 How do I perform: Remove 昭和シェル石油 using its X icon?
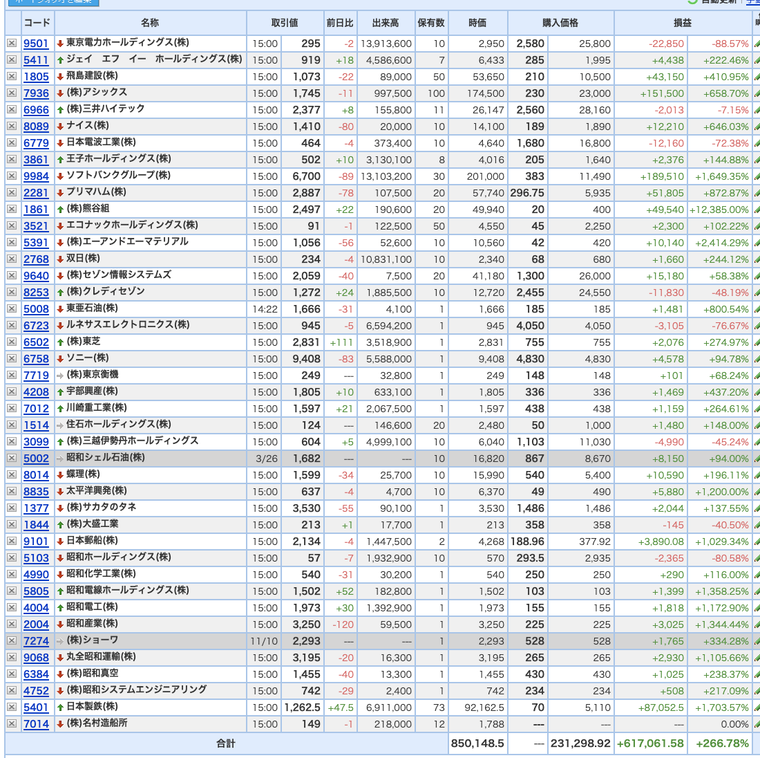(12, 458)
